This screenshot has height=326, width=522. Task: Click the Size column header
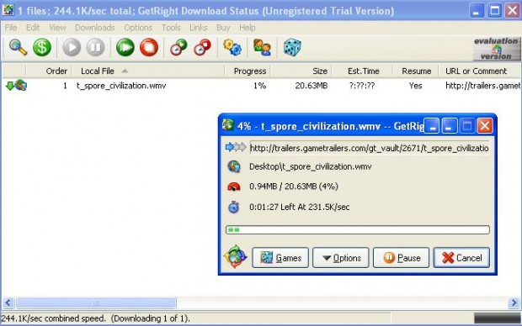(x=301, y=71)
